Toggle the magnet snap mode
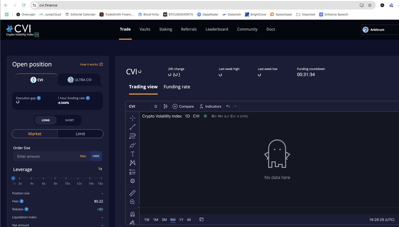Screen dimensions: 399x227 [132, 214]
